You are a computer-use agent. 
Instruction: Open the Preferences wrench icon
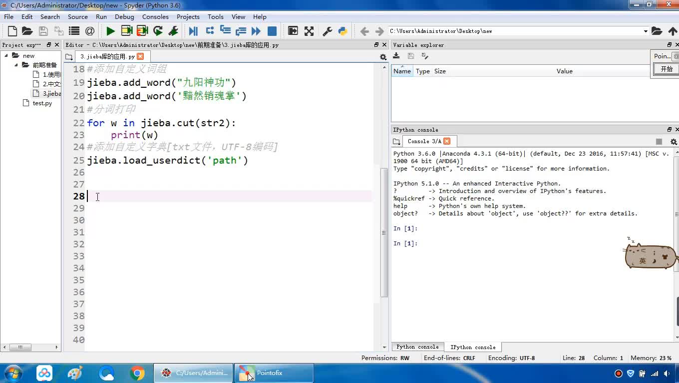pyautogui.click(x=328, y=31)
